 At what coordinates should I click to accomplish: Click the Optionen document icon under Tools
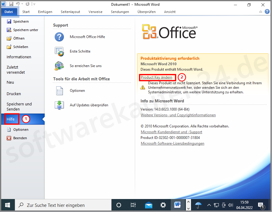[59, 91]
